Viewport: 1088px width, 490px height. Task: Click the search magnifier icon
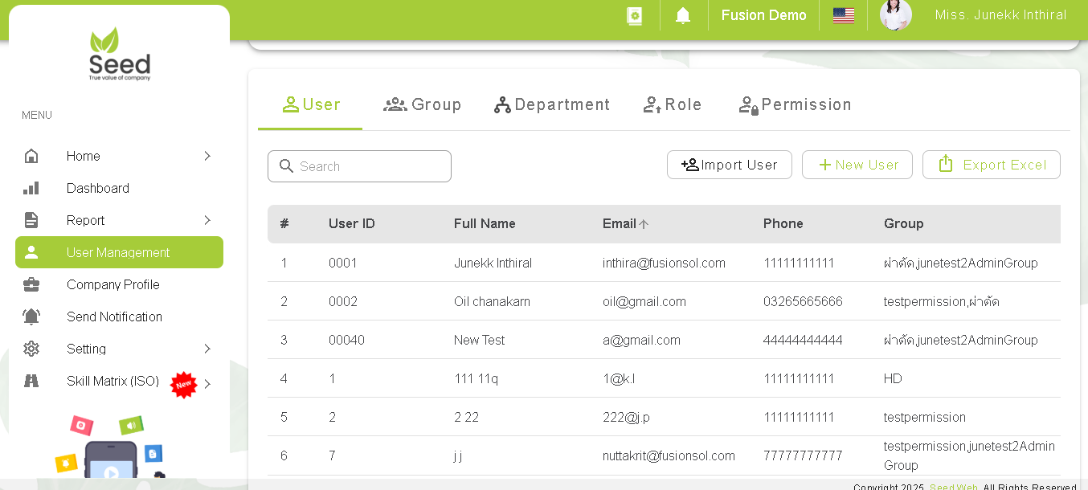click(x=286, y=165)
